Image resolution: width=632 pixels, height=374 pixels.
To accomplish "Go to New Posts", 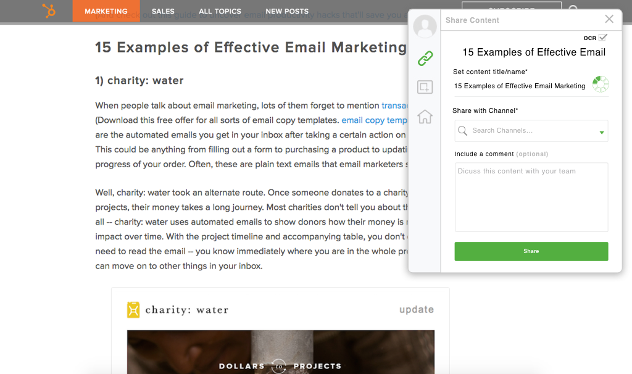I will (287, 11).
